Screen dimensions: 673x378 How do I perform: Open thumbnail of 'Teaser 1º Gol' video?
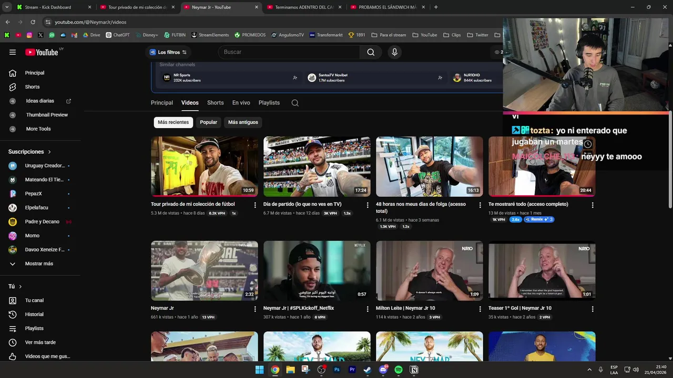tap(542, 271)
